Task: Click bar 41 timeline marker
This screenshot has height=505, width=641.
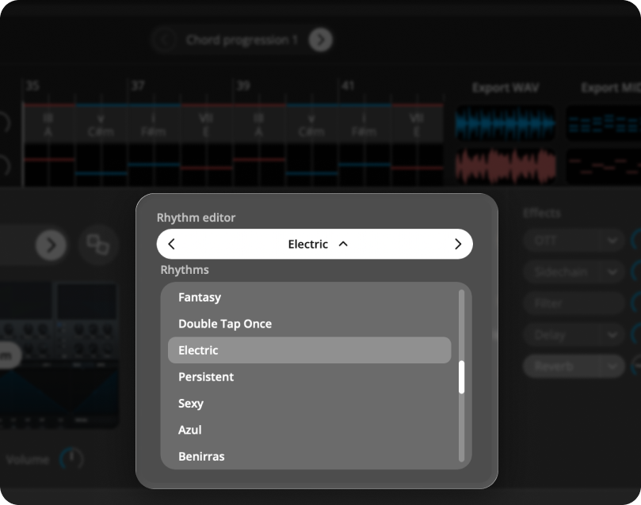Action: (348, 85)
